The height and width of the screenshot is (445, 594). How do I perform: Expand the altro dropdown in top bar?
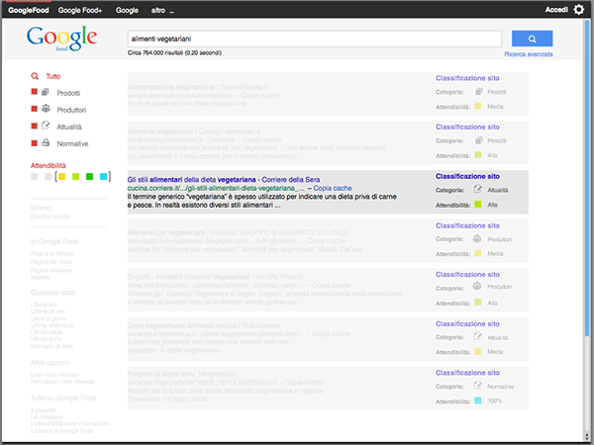tap(162, 11)
